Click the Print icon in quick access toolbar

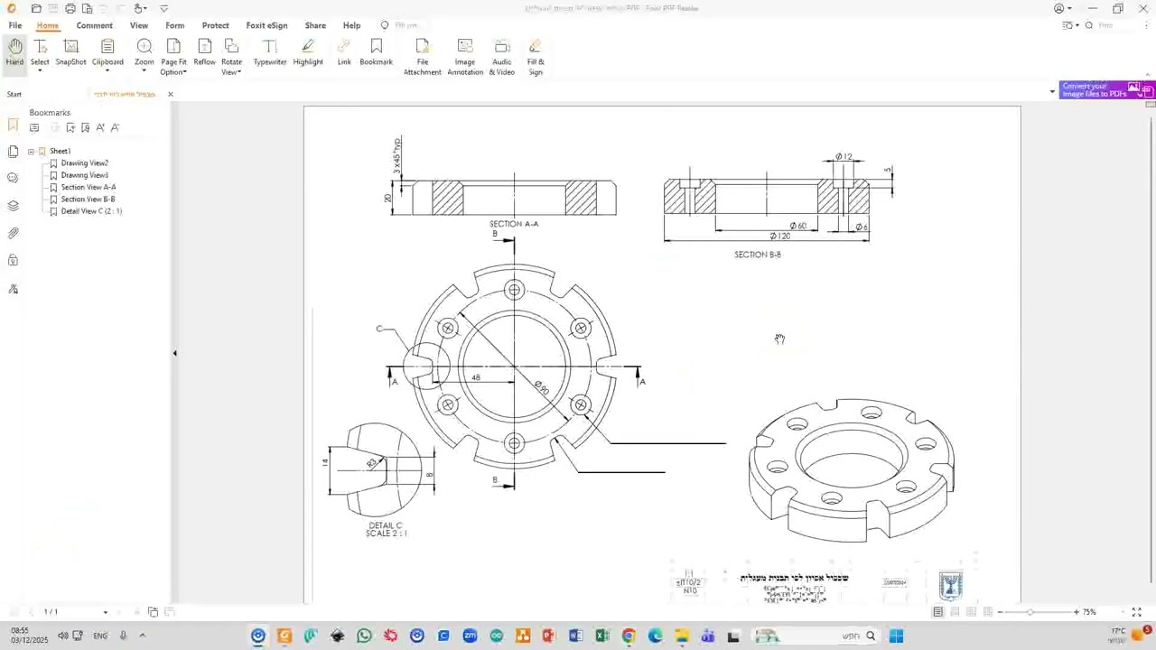[70, 8]
